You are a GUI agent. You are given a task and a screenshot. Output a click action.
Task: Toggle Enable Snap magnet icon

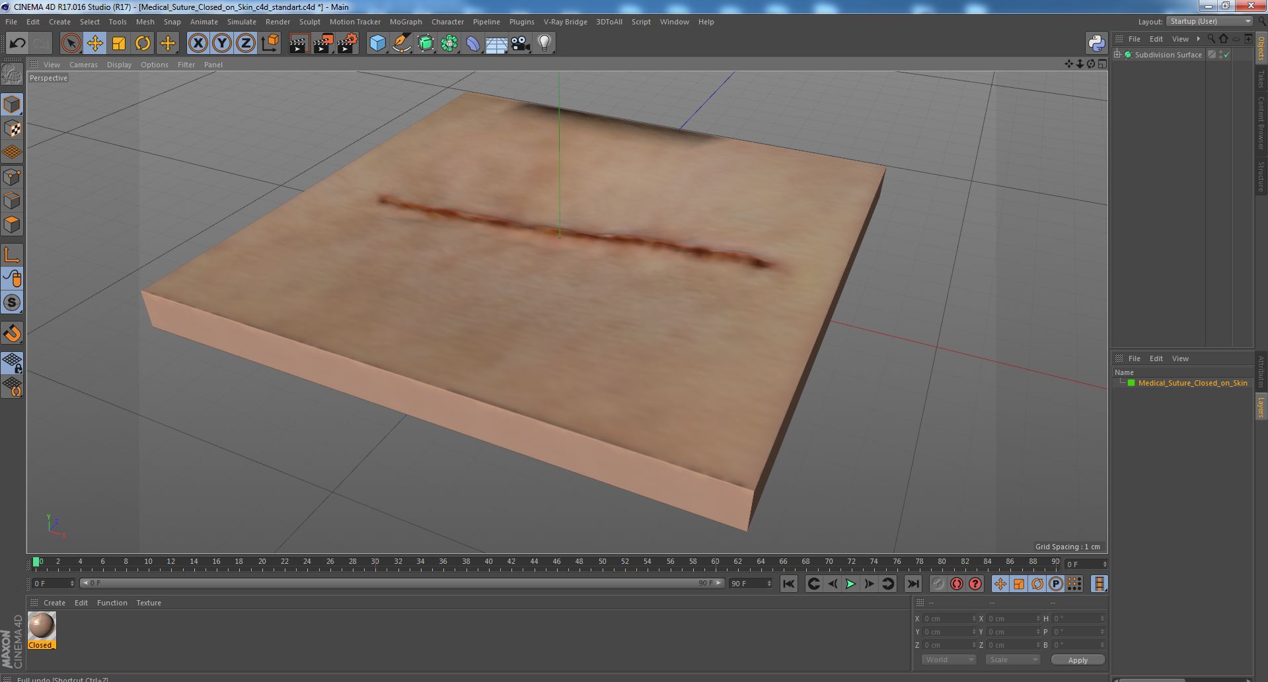pyautogui.click(x=12, y=333)
